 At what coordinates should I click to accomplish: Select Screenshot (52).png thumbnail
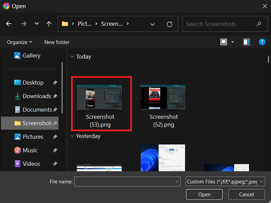tap(163, 97)
